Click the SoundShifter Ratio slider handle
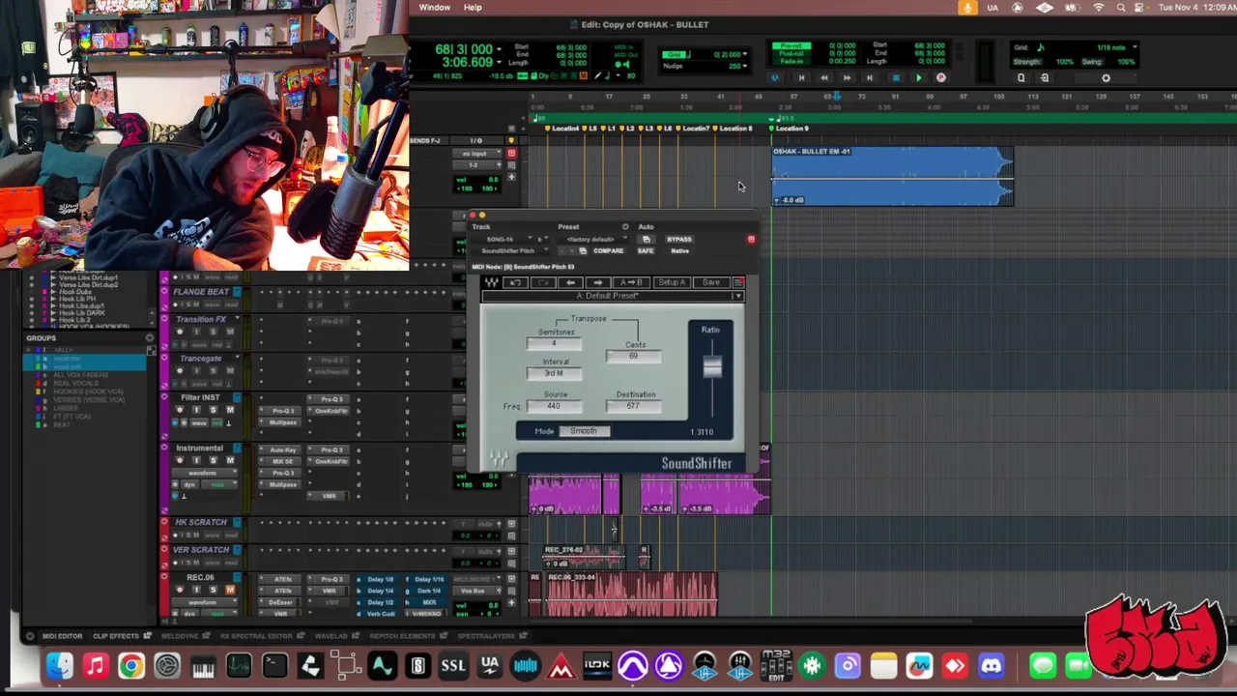The height and width of the screenshot is (696, 1237). click(x=711, y=366)
